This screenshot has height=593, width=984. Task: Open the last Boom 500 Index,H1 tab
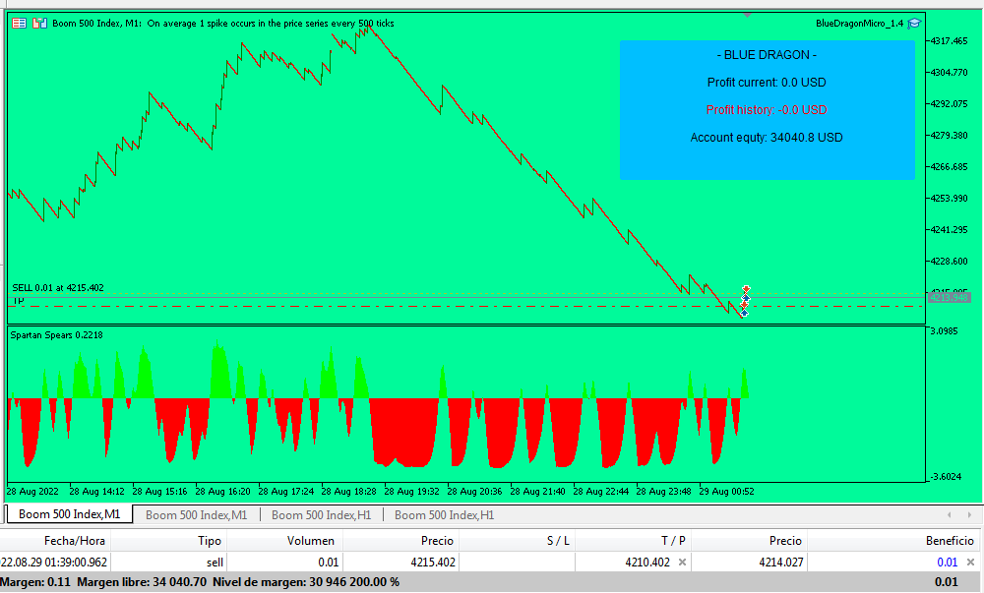[445, 514]
